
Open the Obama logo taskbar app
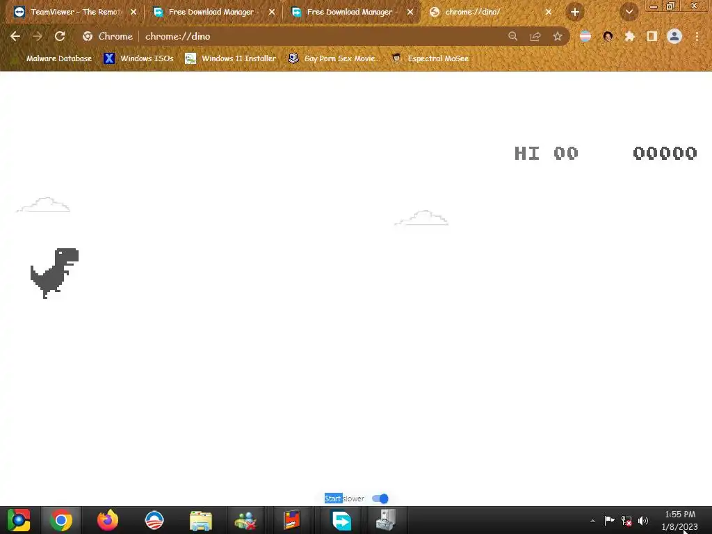tap(154, 520)
